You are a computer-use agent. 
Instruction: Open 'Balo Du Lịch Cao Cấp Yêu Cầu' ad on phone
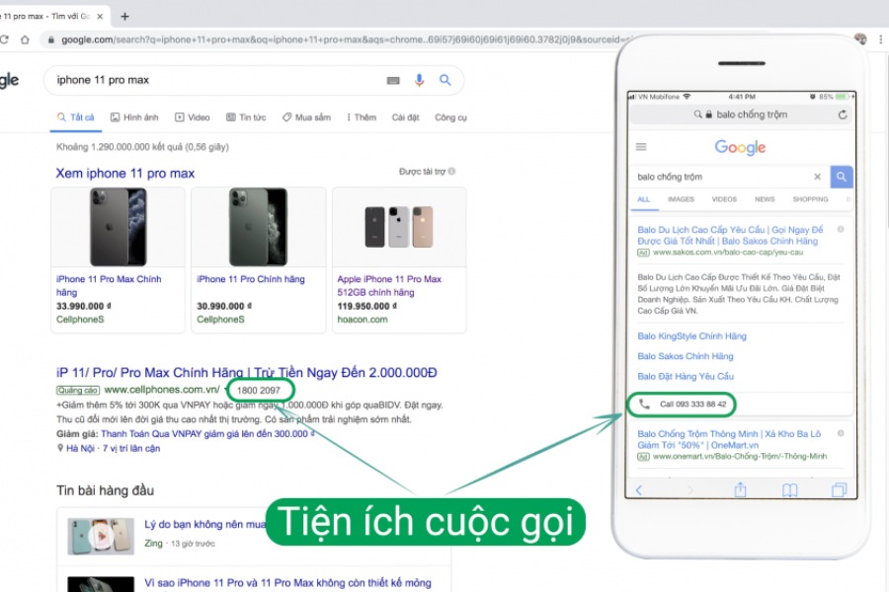click(730, 235)
